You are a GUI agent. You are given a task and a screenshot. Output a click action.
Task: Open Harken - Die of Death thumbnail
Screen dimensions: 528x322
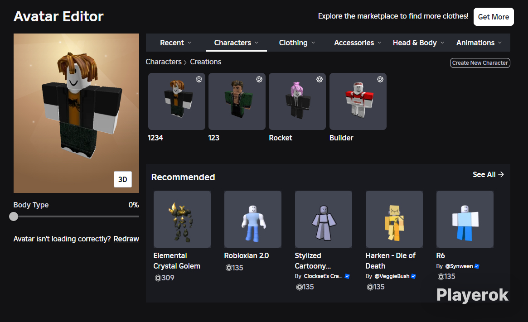click(394, 219)
